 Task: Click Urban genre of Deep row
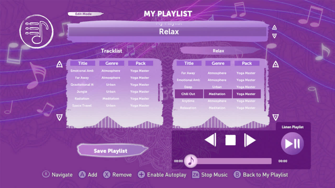(x=217, y=87)
